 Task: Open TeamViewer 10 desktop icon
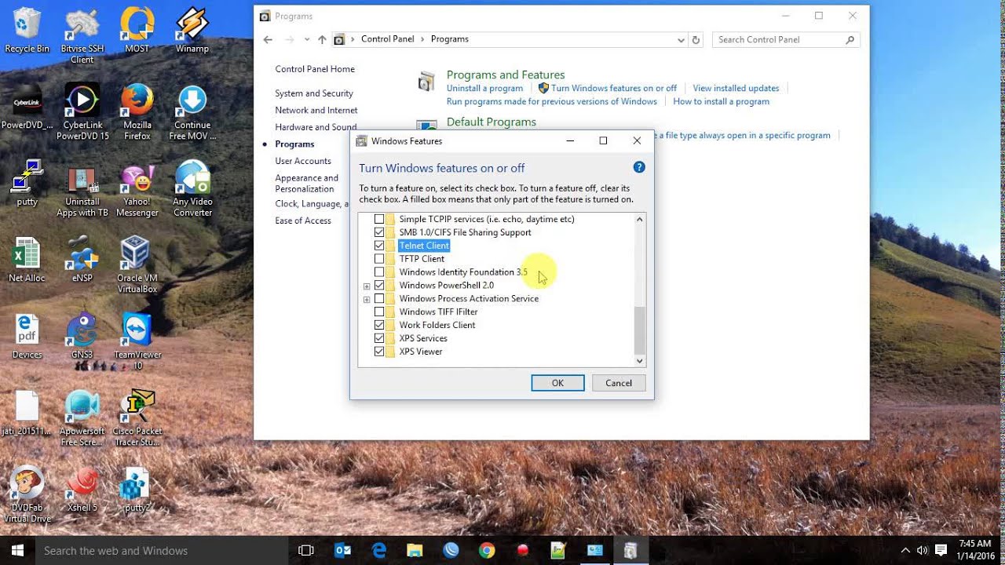(137, 342)
